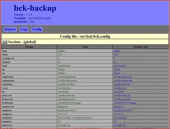Screen dimensions: 170x129
Task: Open the Config tab
Action: [37, 30]
